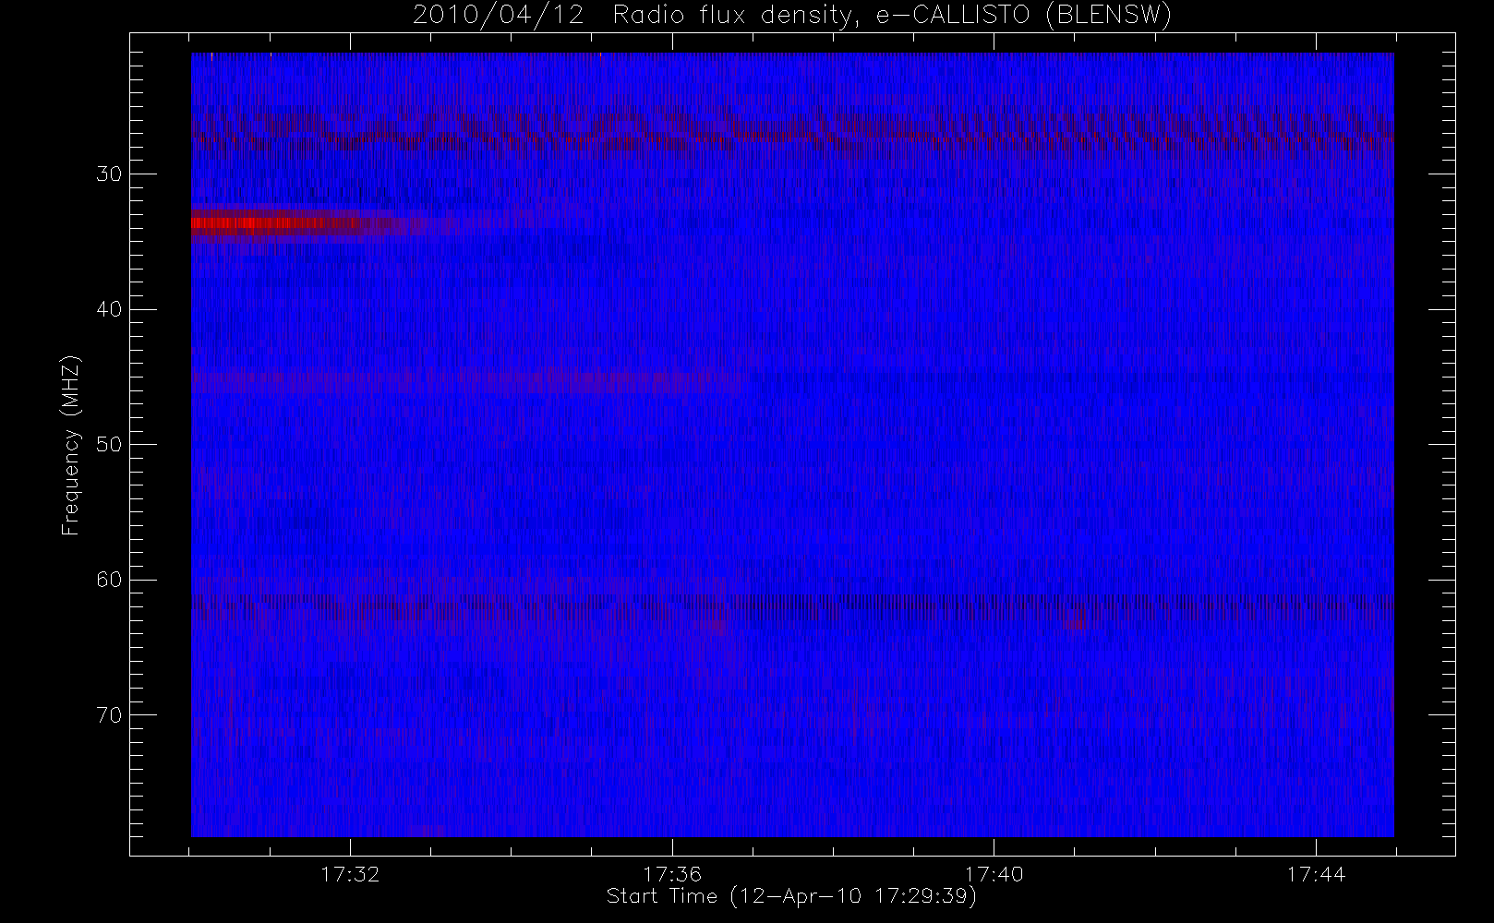Click the 17:32 time tick label
This screenshot has height=923, width=1494.
350,874
